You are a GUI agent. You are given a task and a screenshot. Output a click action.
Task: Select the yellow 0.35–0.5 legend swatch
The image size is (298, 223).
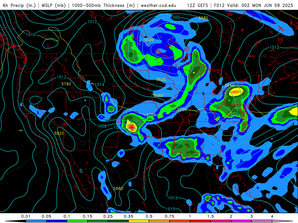[139, 221]
